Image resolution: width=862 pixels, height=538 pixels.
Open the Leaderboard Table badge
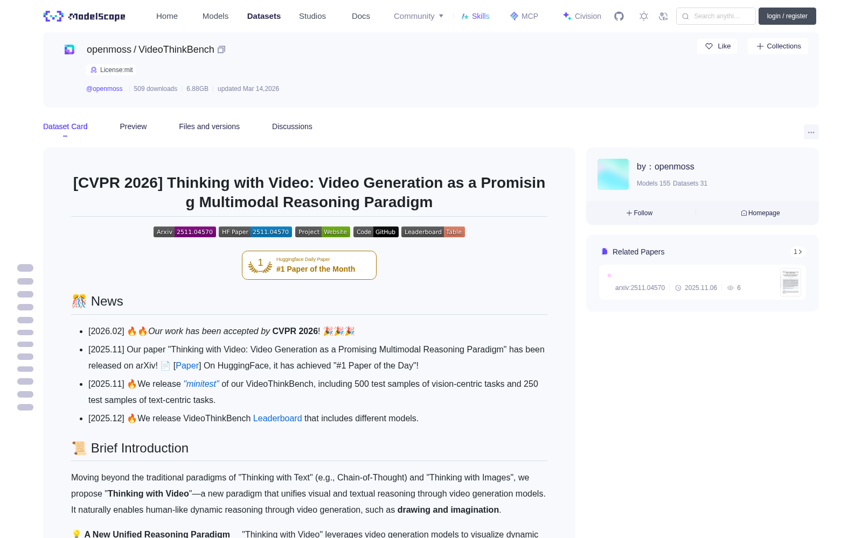coord(433,232)
